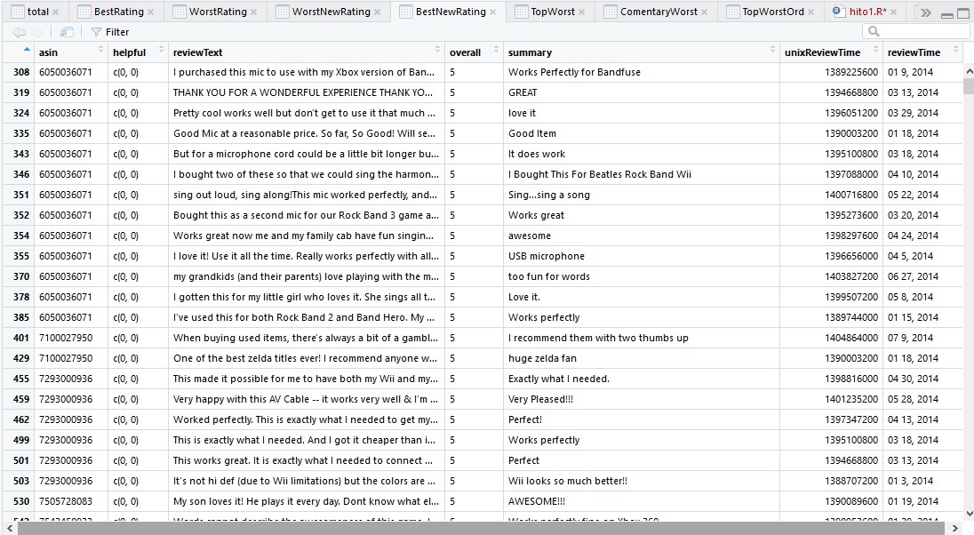Close the WorstRating tab
The width and height of the screenshot is (974, 535).
click(254, 12)
